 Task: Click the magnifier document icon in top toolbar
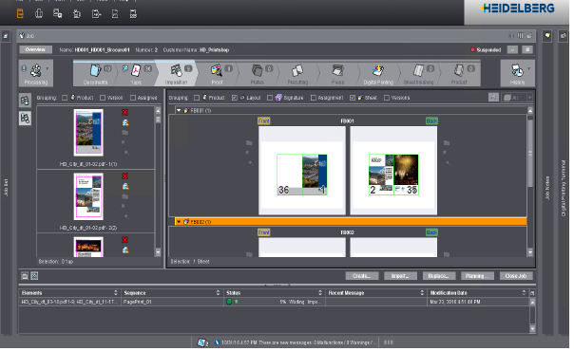point(57,13)
